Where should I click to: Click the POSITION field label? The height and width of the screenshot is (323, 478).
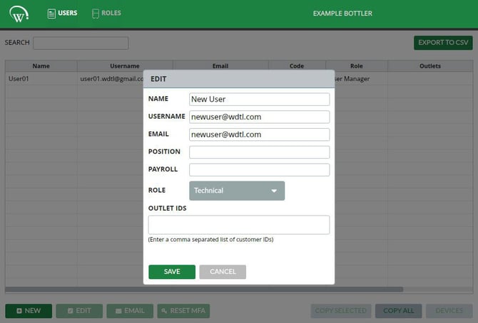pyautogui.click(x=164, y=152)
